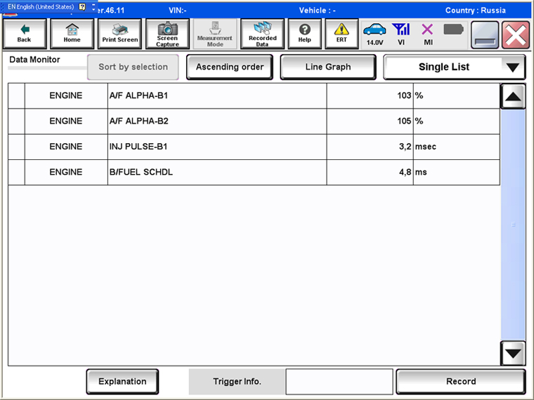The image size is (534, 400).
Task: Click the 105 value cell
Action: [370, 121]
